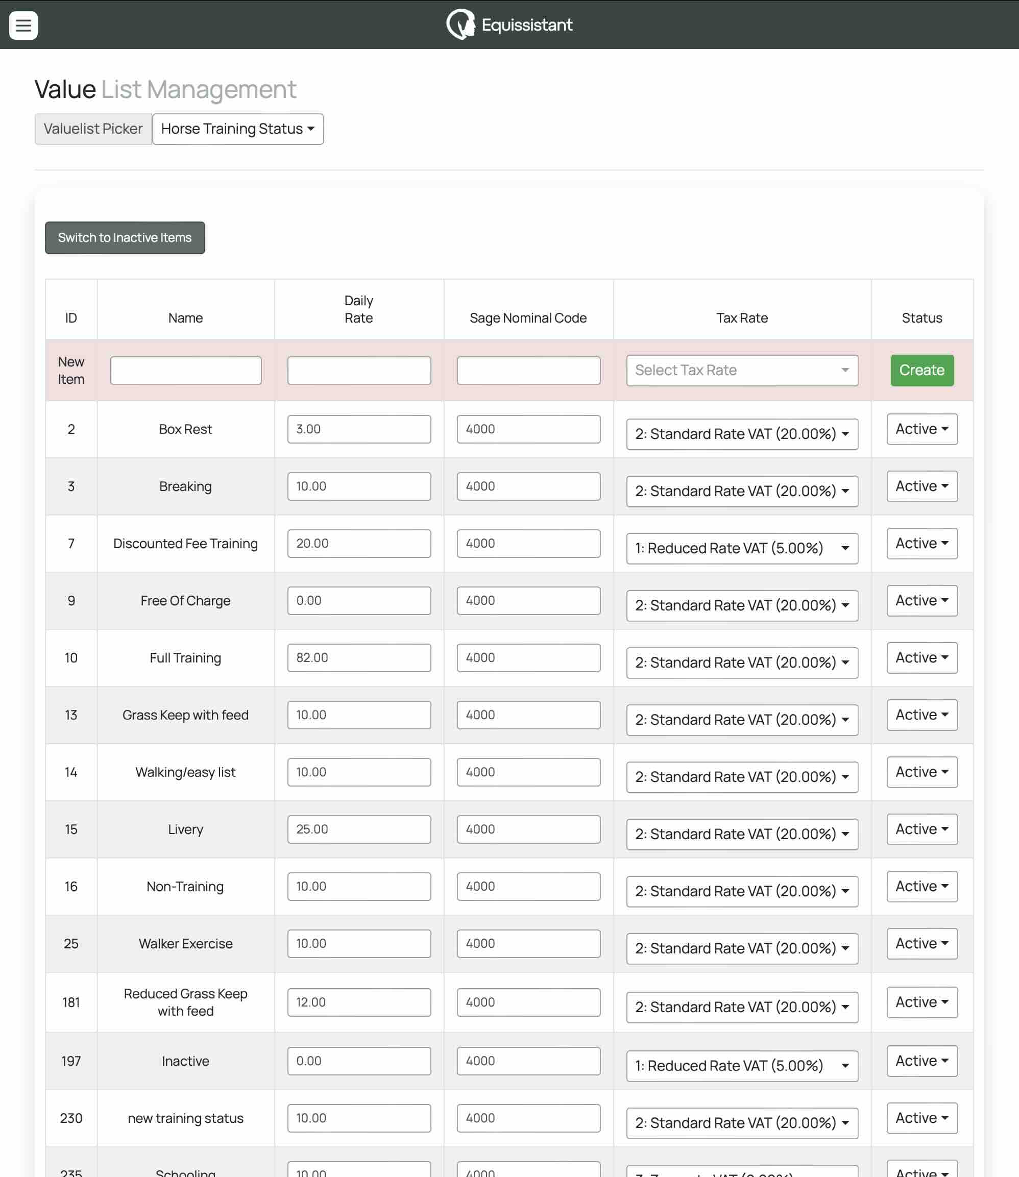Expand tax rate for Discounted Fee Training
Screen dimensions: 1019x1177
coord(741,548)
